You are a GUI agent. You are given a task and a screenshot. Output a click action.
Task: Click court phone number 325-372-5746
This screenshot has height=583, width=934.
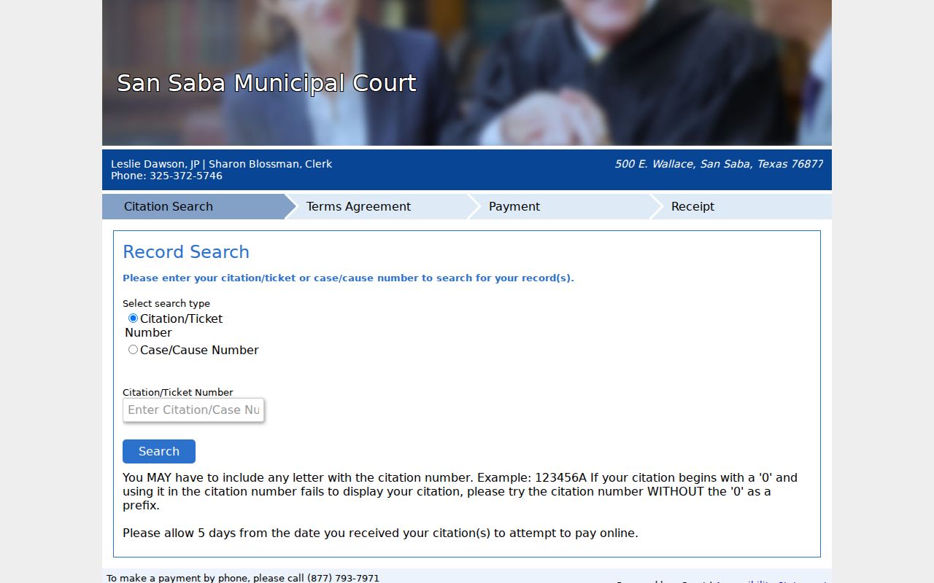[186, 176]
